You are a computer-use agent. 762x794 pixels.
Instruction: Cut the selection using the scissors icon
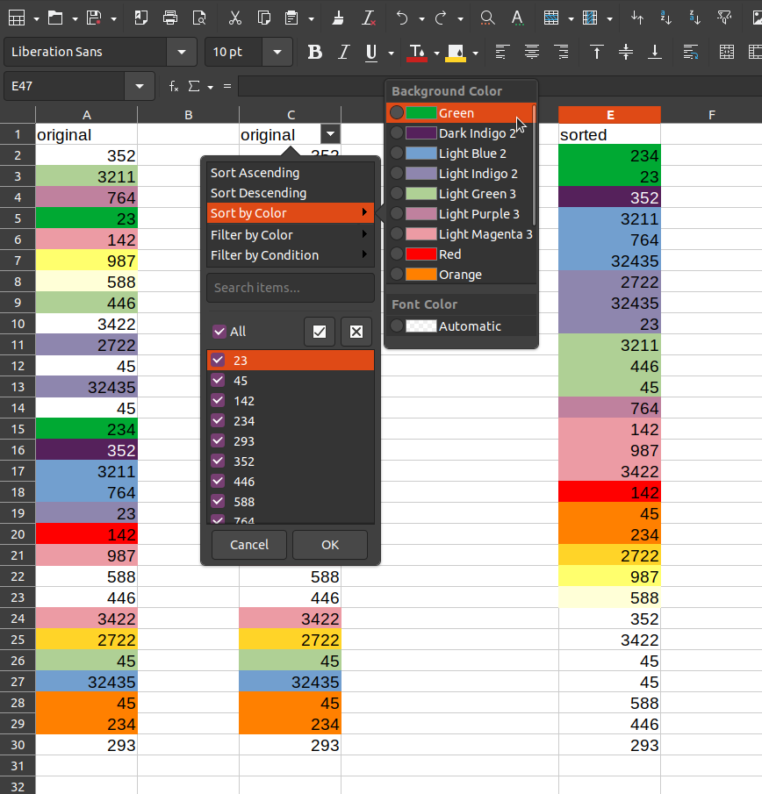click(234, 17)
